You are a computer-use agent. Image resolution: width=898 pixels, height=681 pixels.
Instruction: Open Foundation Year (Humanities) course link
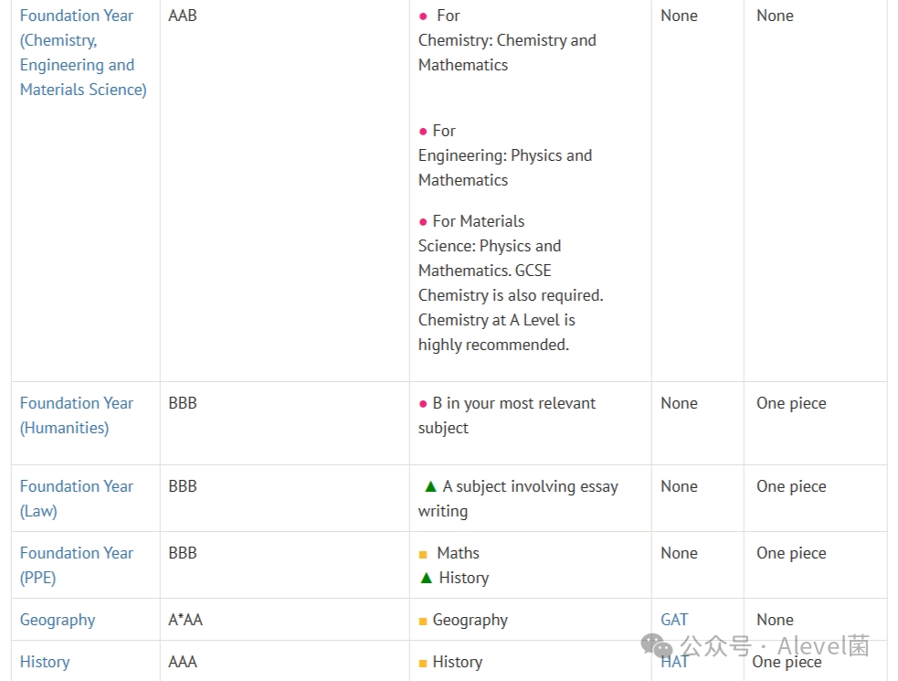click(x=76, y=416)
